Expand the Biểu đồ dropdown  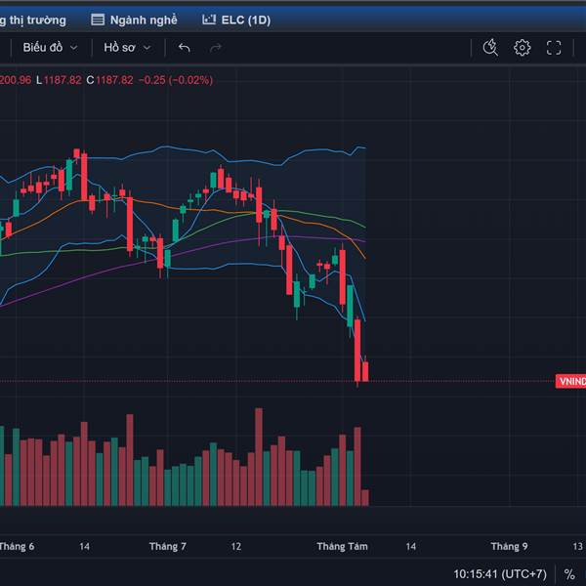51,48
